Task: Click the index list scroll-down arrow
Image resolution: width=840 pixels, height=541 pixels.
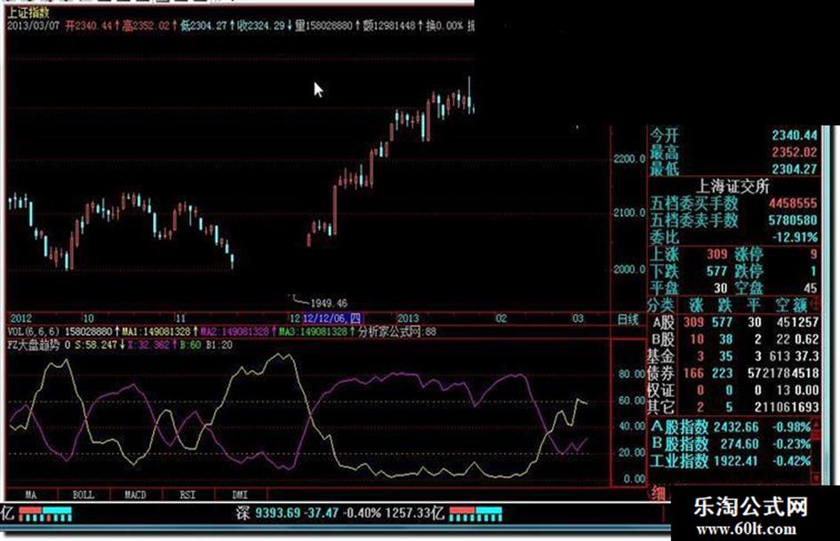Action: [x=816, y=478]
